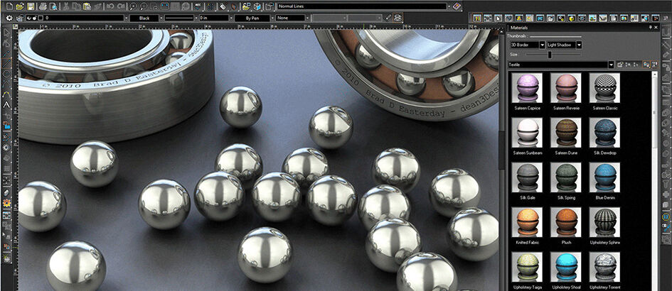Select the Upholstery Taiga material thumbnail

coord(527,267)
